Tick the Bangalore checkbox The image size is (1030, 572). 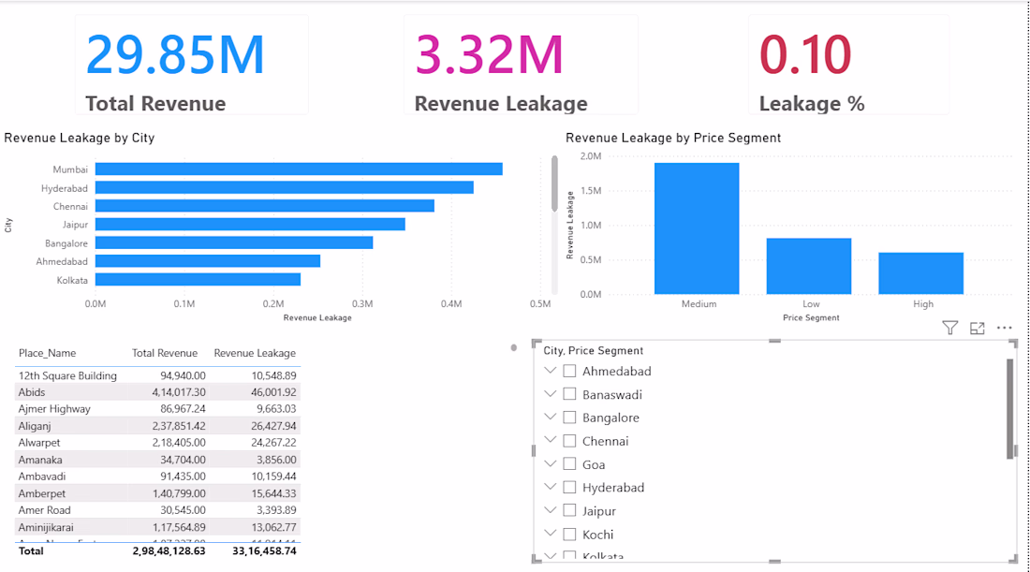(x=569, y=418)
